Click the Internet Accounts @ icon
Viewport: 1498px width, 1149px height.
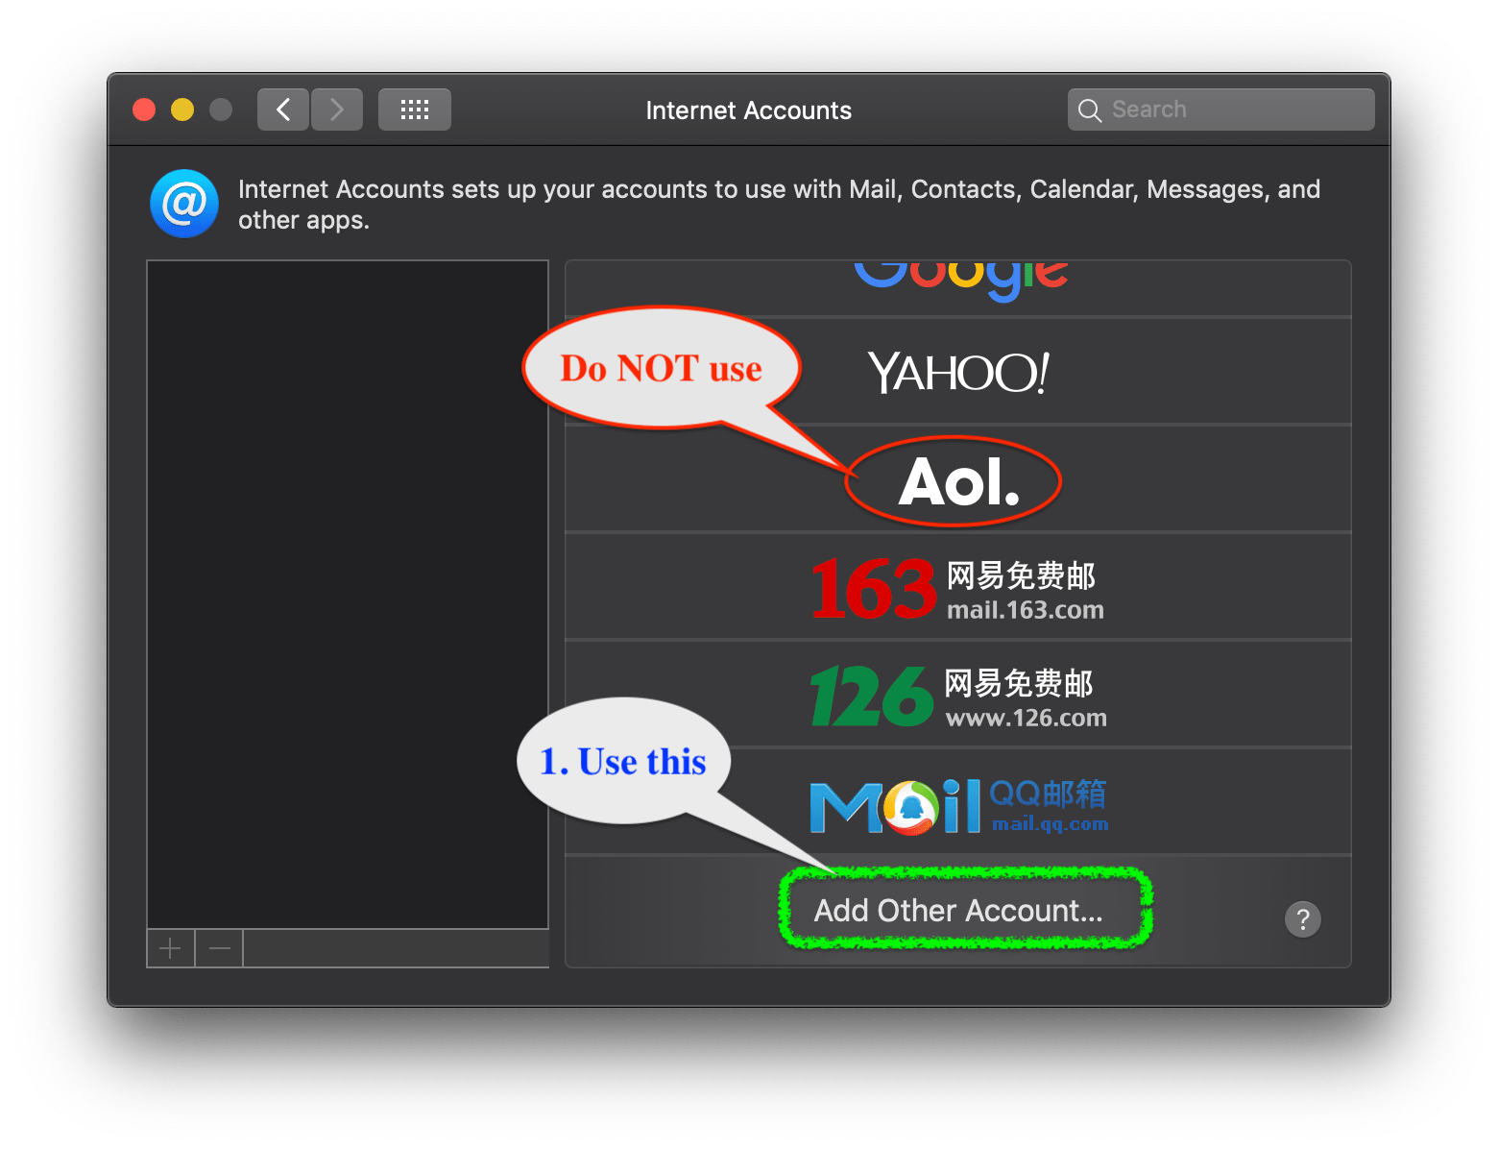coord(184,204)
